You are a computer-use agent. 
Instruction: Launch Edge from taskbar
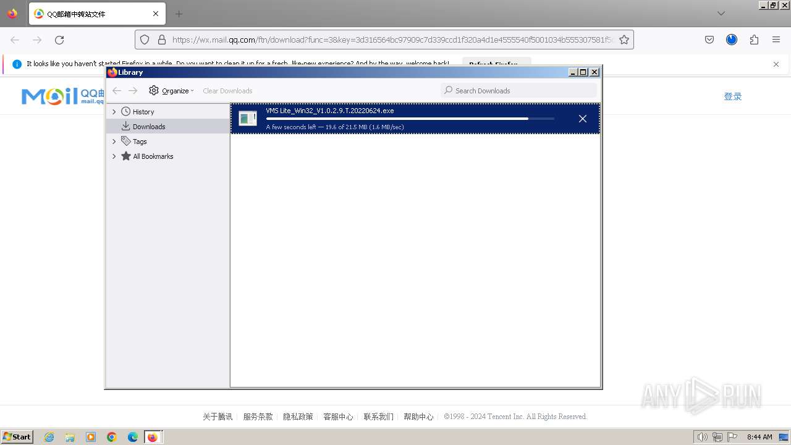coord(133,437)
